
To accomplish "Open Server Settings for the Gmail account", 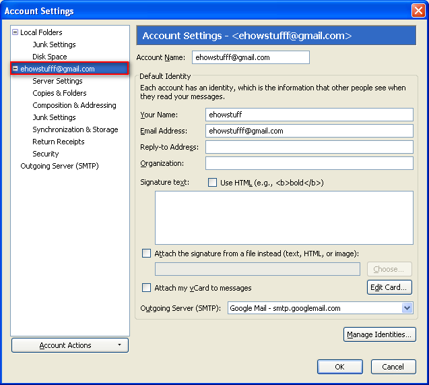I will coord(57,81).
